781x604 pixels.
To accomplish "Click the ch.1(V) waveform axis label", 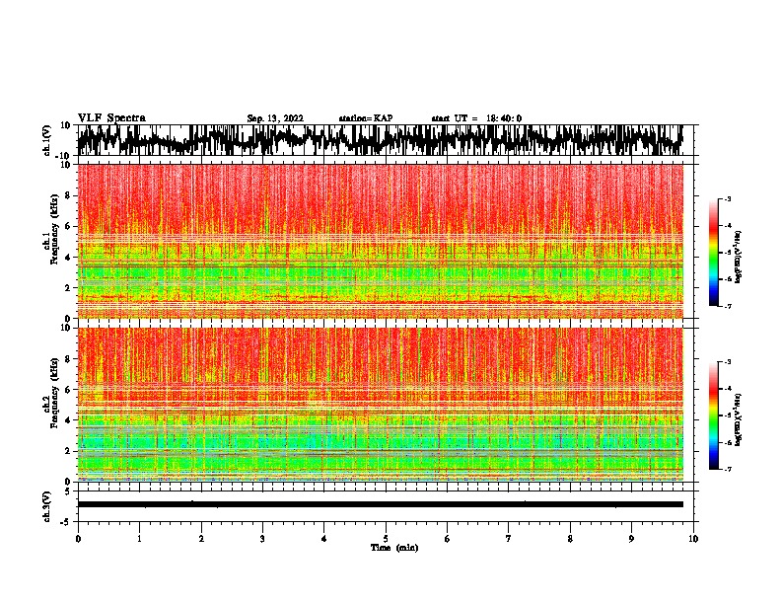I will click(47, 140).
